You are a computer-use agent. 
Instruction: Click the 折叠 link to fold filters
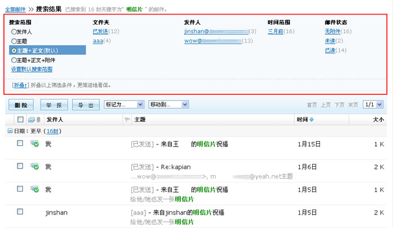[19, 85]
